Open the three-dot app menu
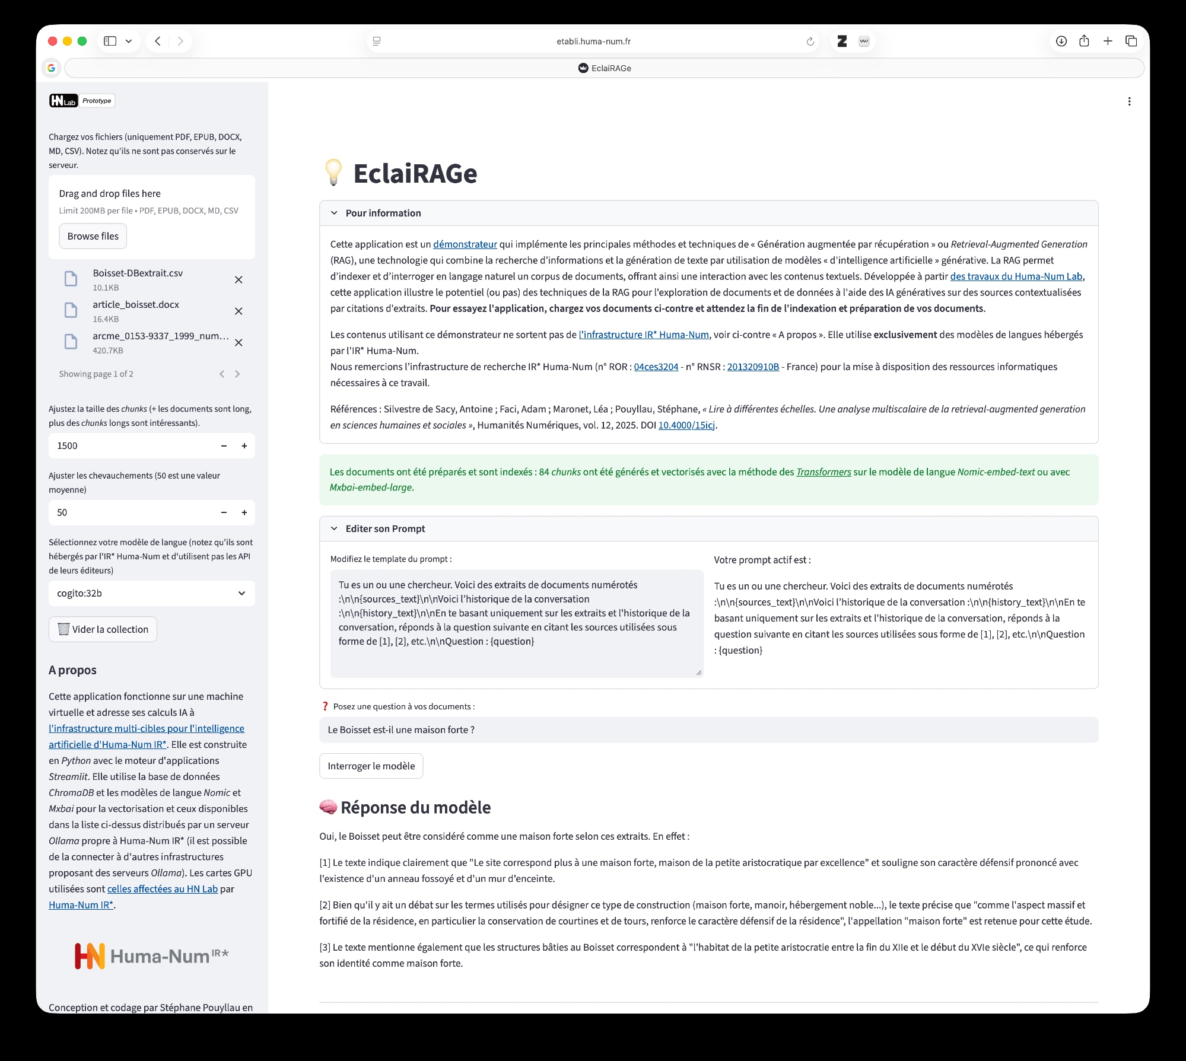 (x=1129, y=101)
